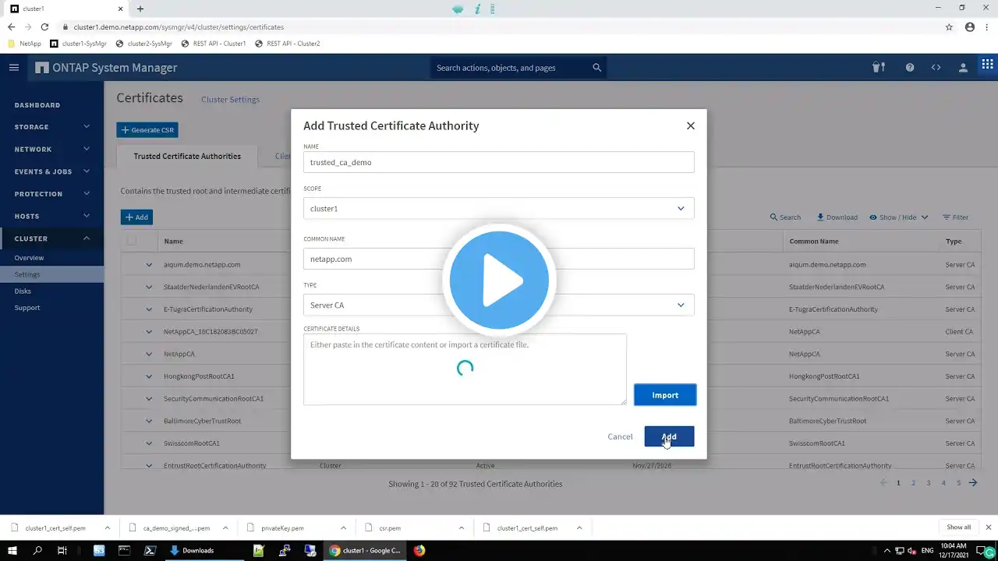This screenshot has height=561, width=998.
Task: Open a new browser tab
Action: (140, 9)
